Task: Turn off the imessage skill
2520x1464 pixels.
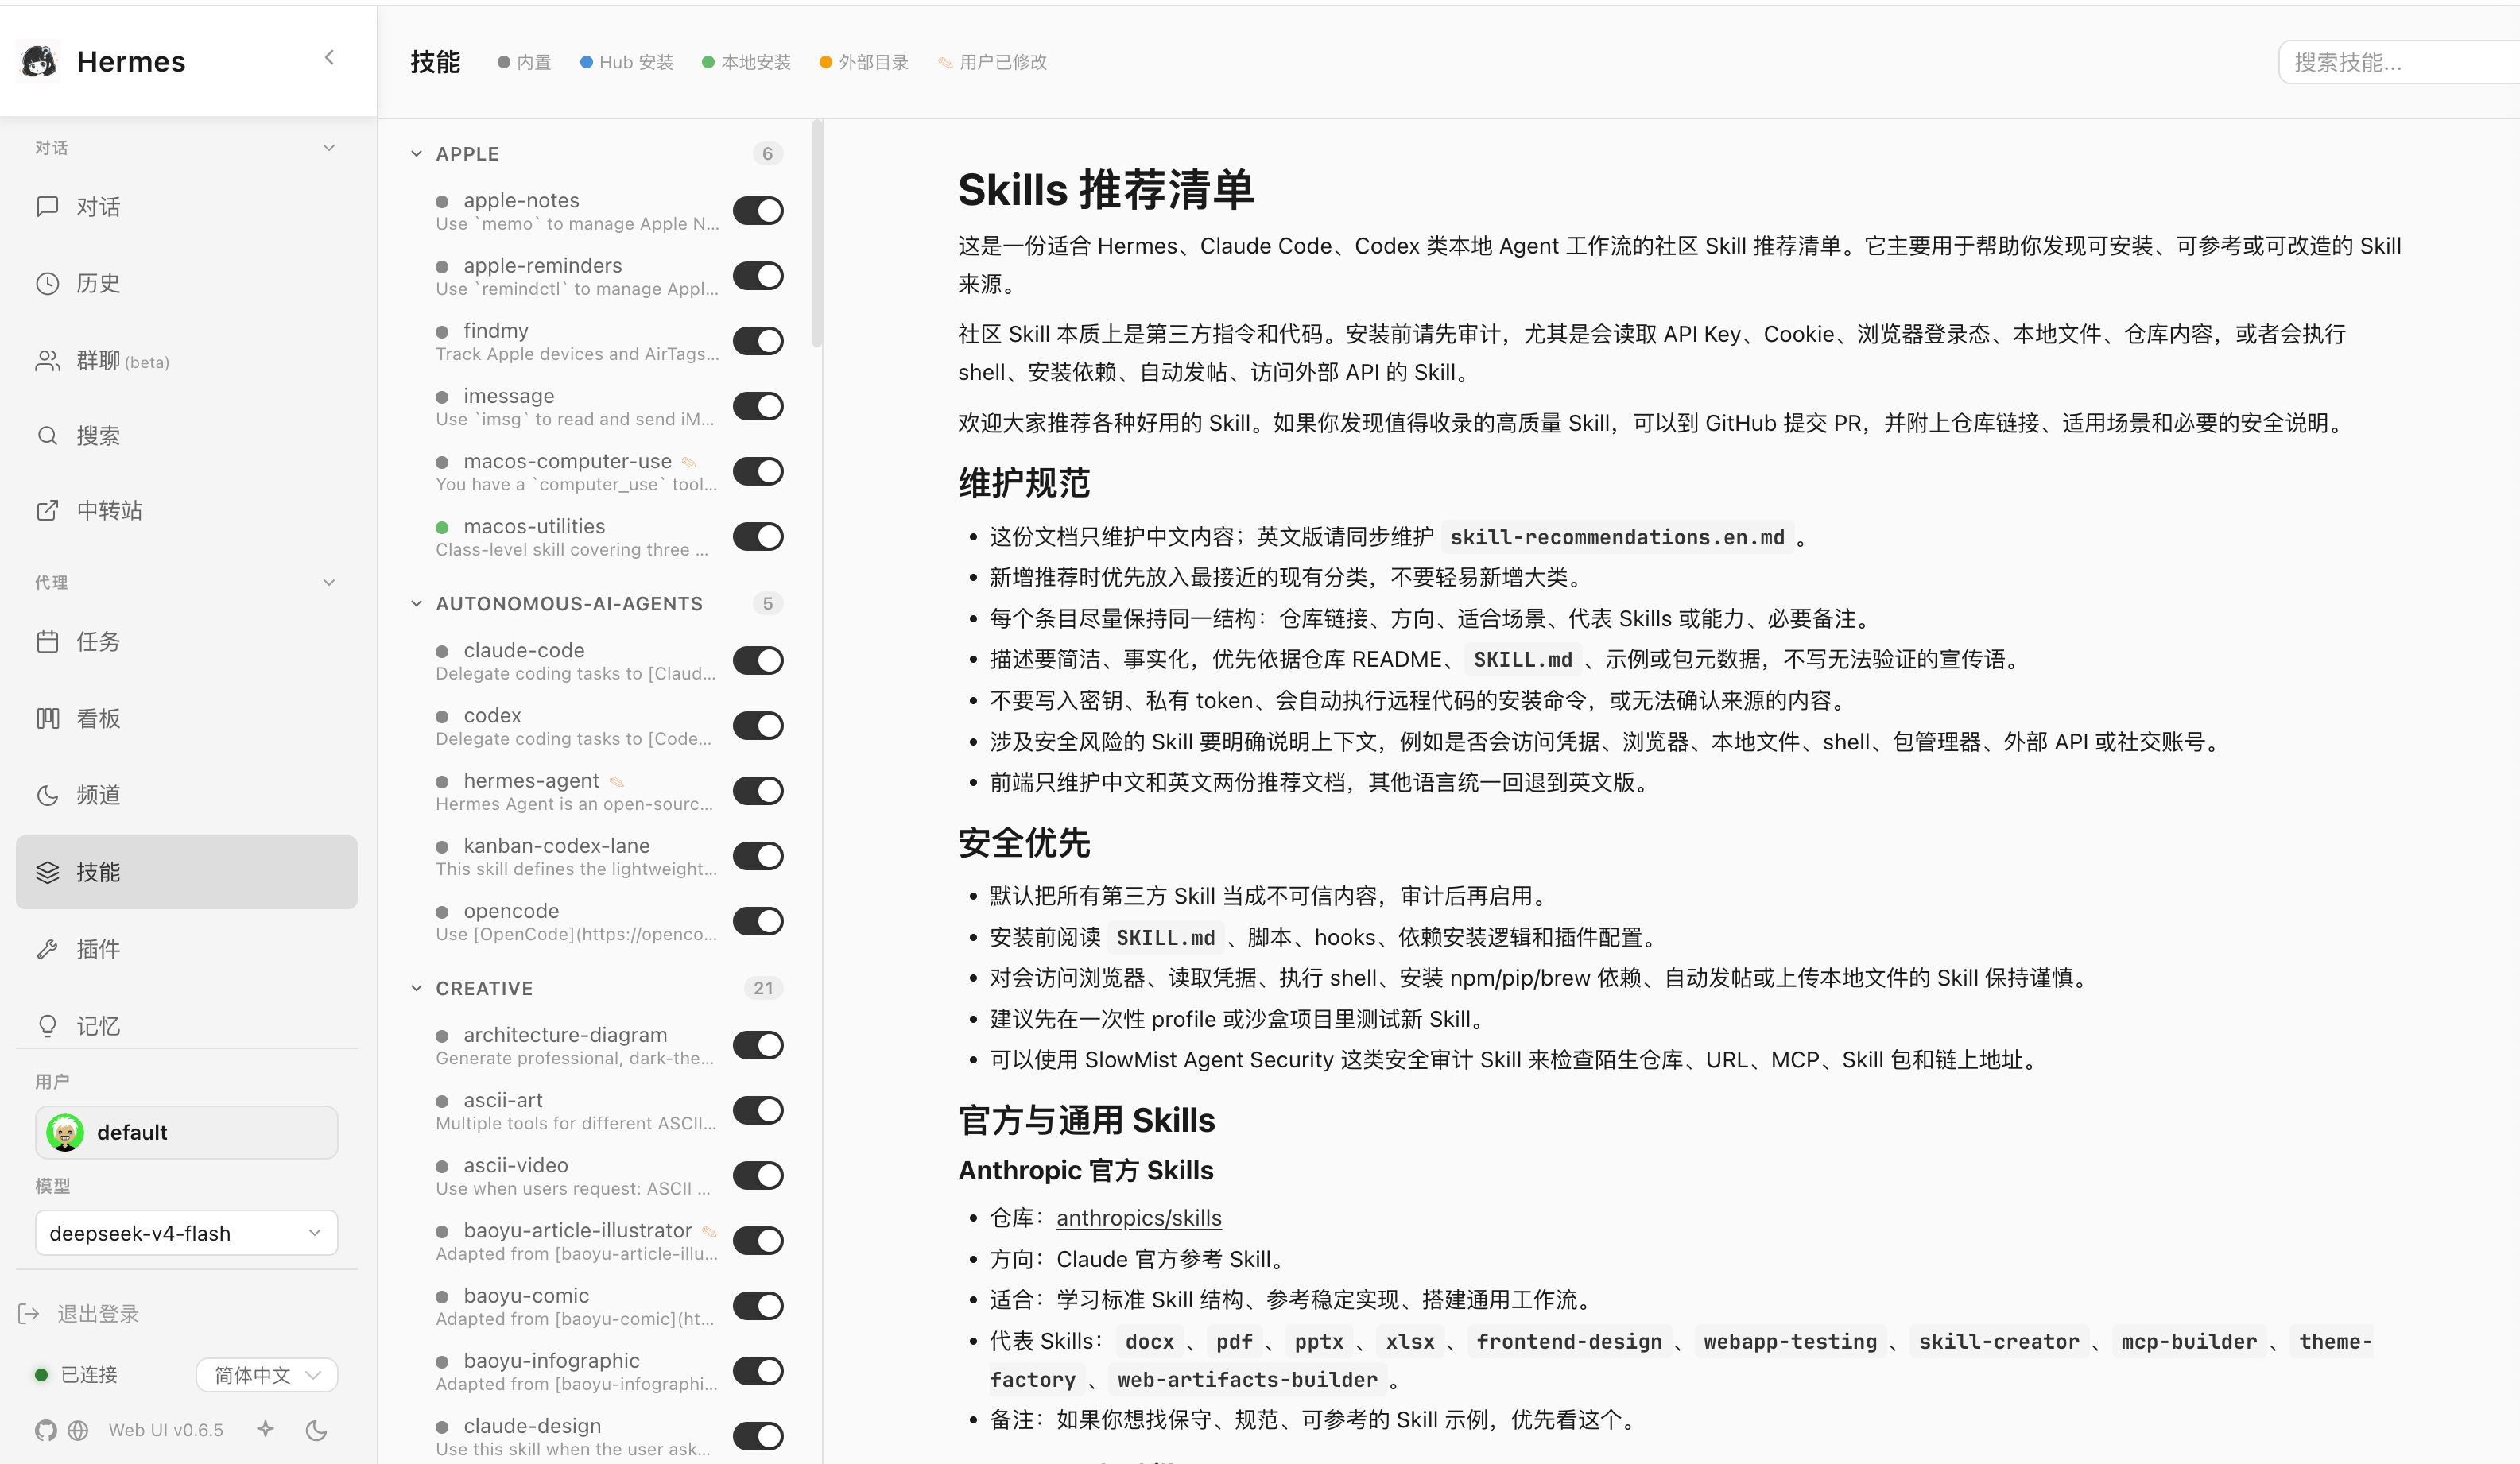Action: click(x=758, y=405)
